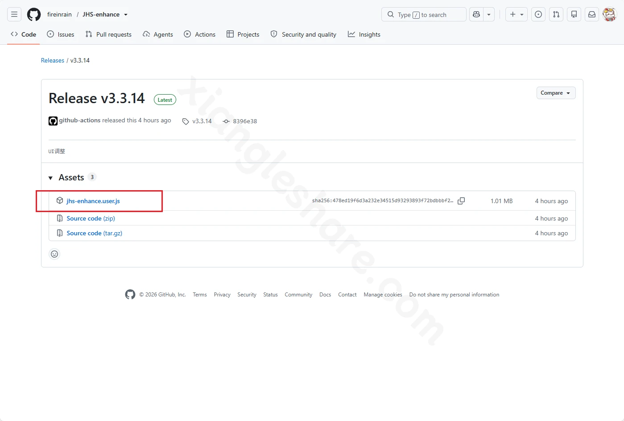Open the Compare dropdown
Image resolution: width=624 pixels, height=421 pixels.
(556, 93)
